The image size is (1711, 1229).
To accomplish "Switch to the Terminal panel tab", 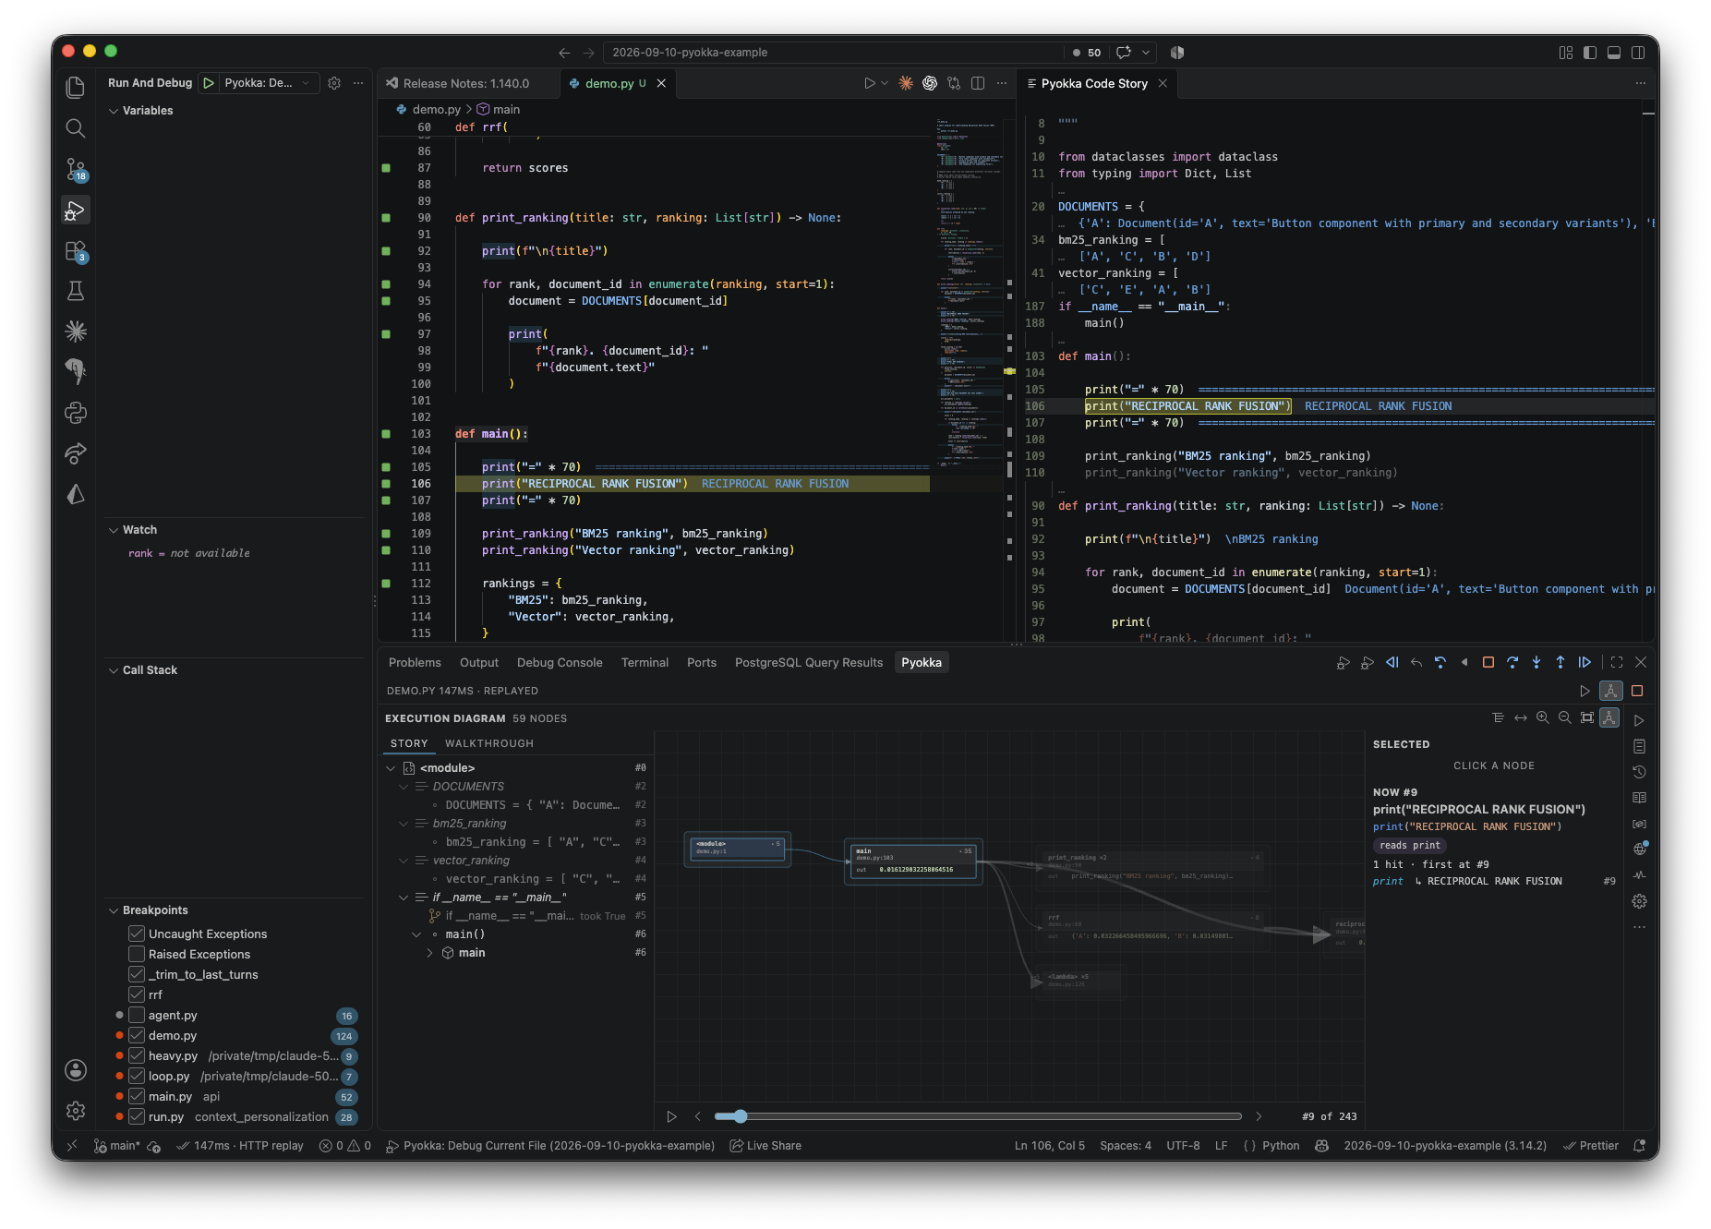I will (645, 663).
